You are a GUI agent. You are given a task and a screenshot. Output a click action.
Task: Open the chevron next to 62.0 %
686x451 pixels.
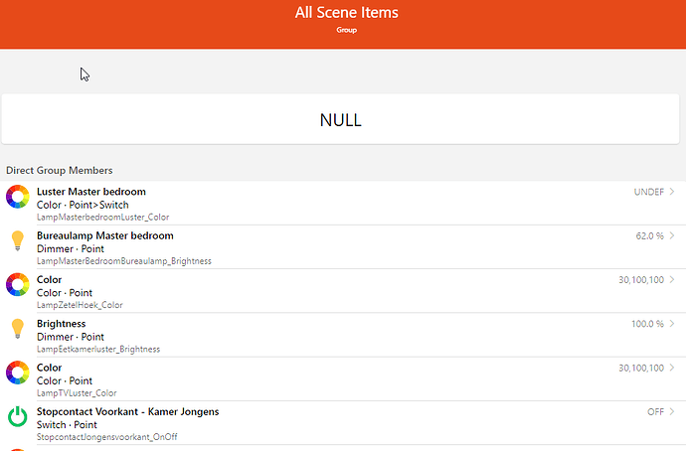672,236
